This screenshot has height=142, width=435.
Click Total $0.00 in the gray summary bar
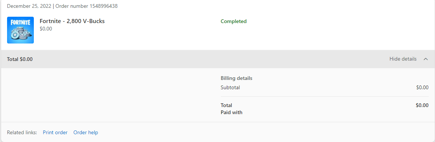20,59
